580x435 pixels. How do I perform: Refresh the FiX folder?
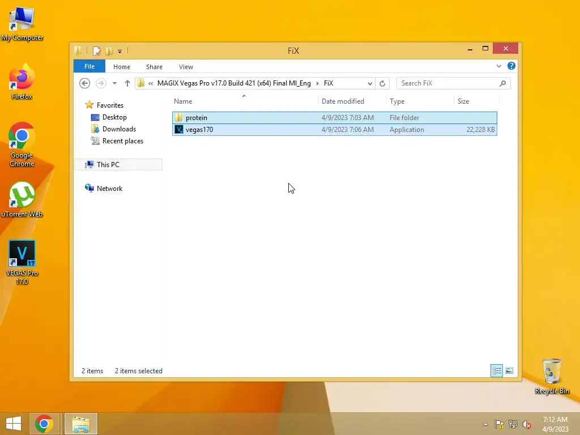(382, 84)
